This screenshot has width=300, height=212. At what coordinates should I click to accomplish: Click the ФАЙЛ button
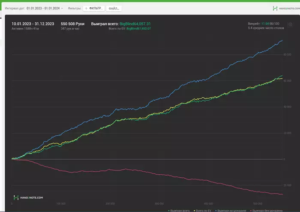(114, 9)
